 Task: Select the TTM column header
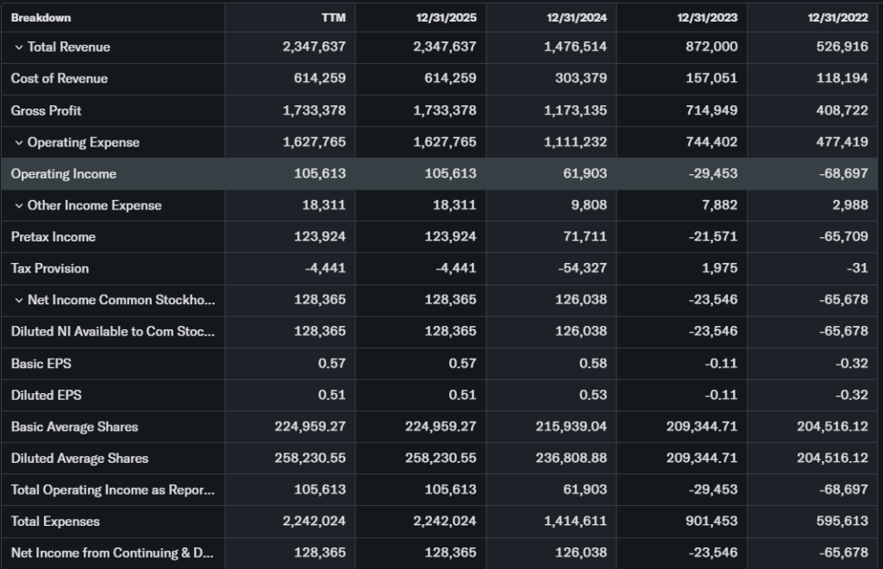coord(333,17)
